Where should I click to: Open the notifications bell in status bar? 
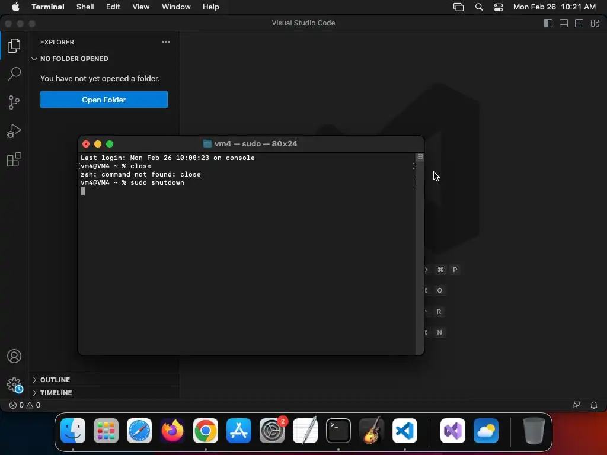[594, 405]
